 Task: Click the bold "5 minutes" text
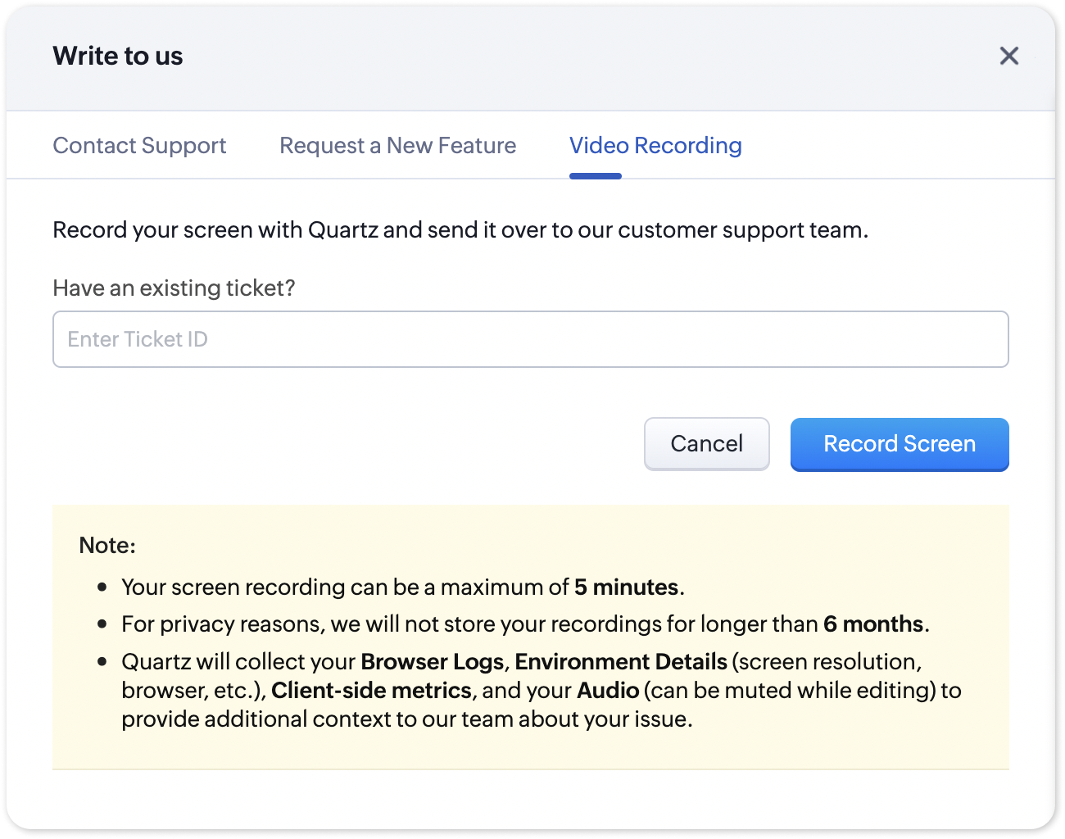(x=626, y=587)
